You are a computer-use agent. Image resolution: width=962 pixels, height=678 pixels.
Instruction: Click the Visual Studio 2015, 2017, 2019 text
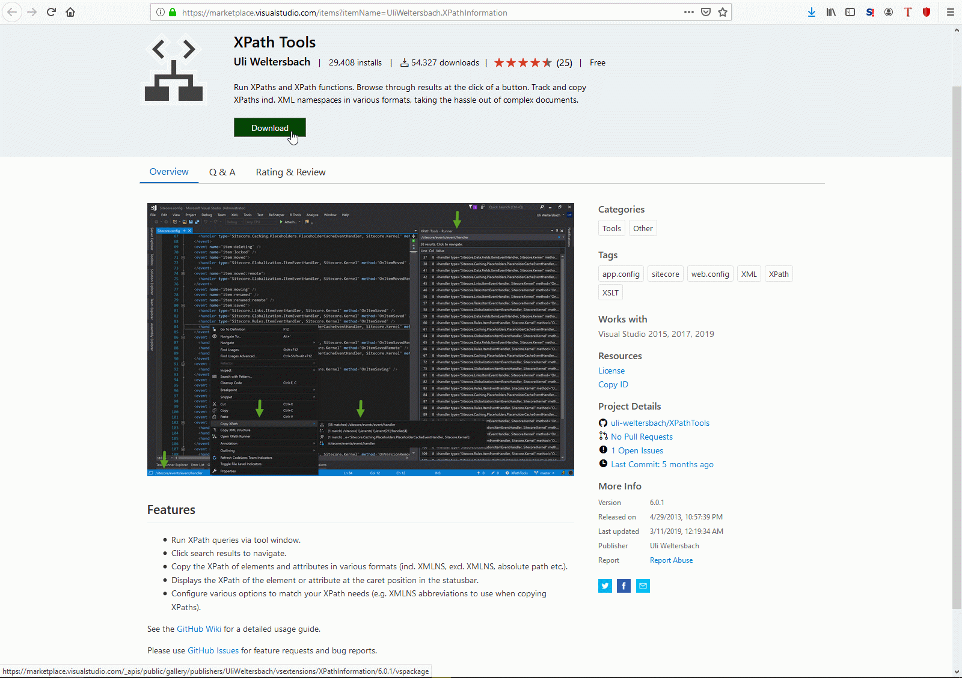(656, 334)
